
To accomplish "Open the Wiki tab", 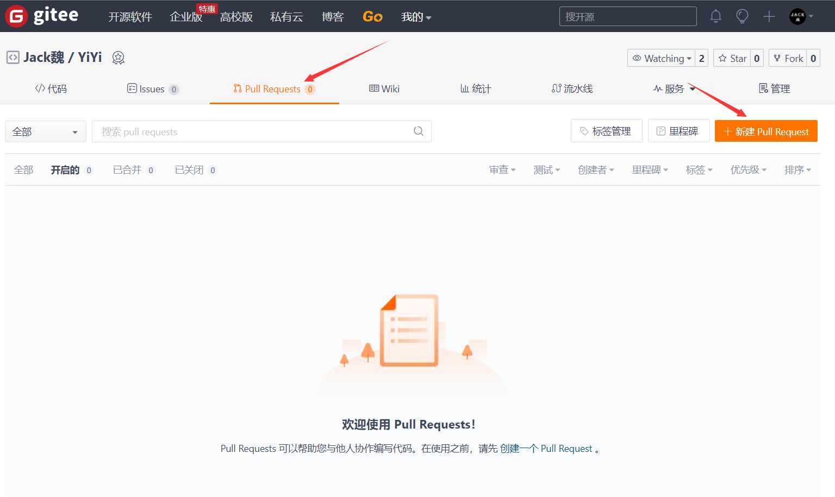I will (x=384, y=88).
